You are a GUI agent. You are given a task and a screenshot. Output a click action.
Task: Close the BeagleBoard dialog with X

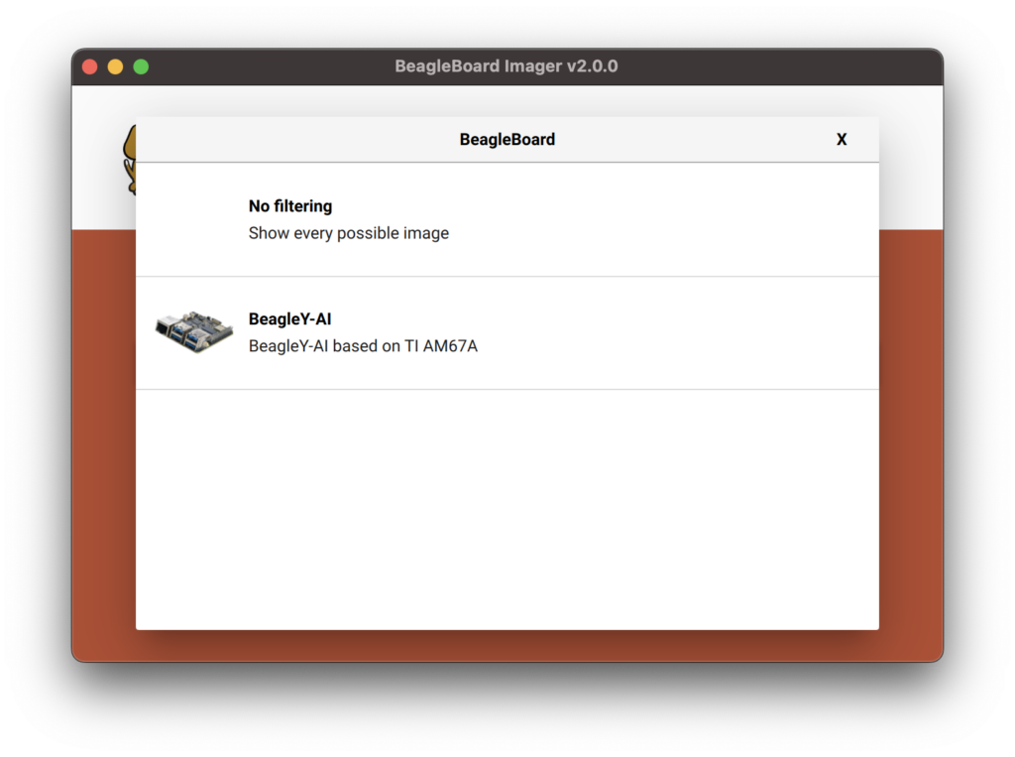coord(841,139)
